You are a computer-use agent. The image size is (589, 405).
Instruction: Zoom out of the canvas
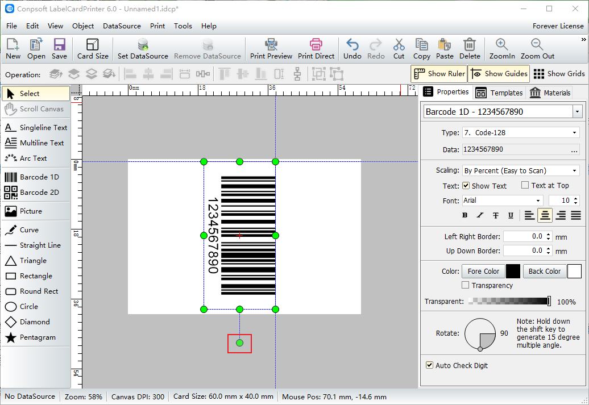(537, 49)
